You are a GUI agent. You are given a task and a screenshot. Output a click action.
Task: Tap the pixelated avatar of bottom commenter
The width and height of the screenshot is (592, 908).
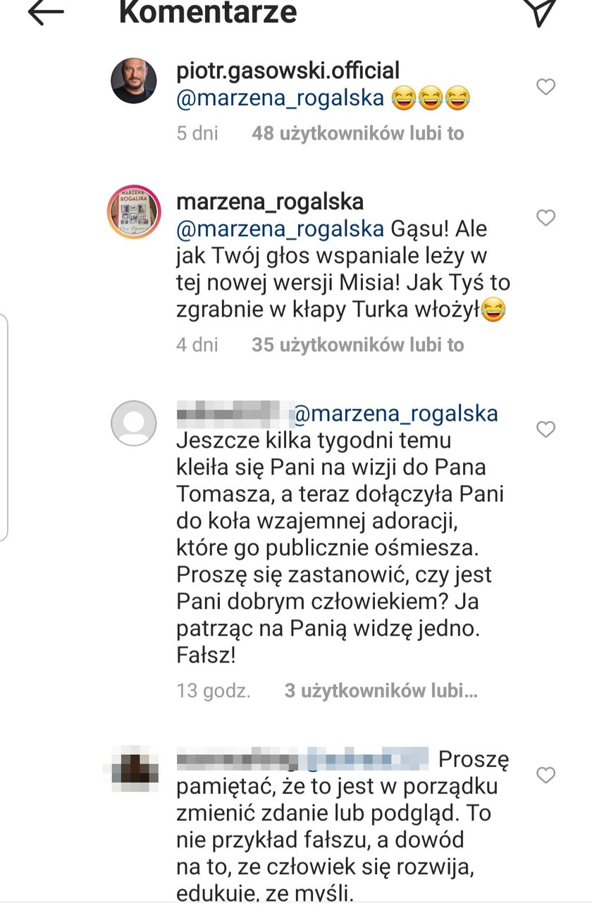click(x=134, y=770)
